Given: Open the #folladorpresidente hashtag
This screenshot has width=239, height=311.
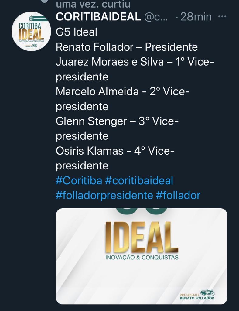Looking at the screenshot, I should [x=104, y=195].
